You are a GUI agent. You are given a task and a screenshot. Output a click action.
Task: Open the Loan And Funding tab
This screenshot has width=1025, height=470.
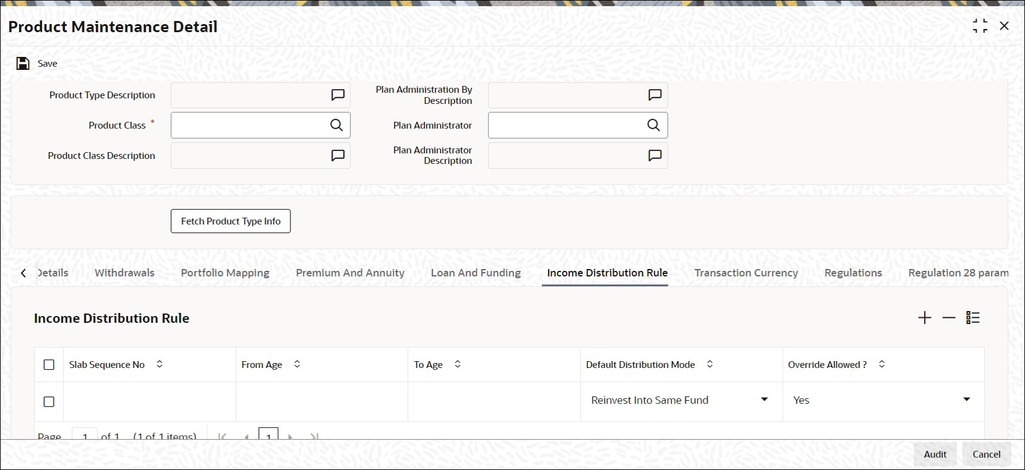(476, 273)
